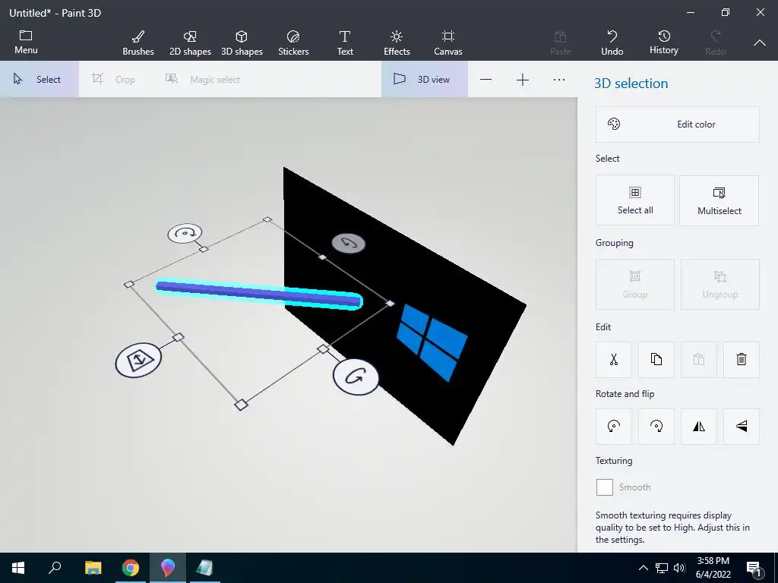
Task: Open Google Chrome from taskbar
Action: [131, 568]
